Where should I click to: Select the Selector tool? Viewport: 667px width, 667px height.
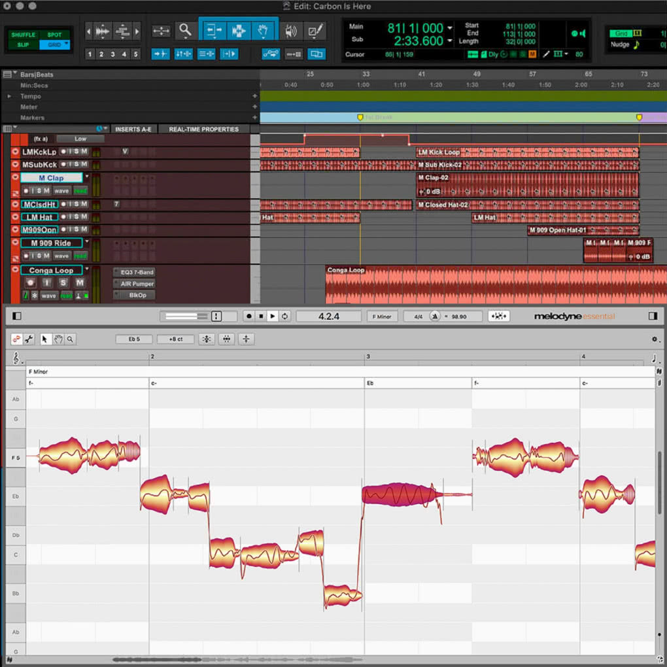point(238,31)
